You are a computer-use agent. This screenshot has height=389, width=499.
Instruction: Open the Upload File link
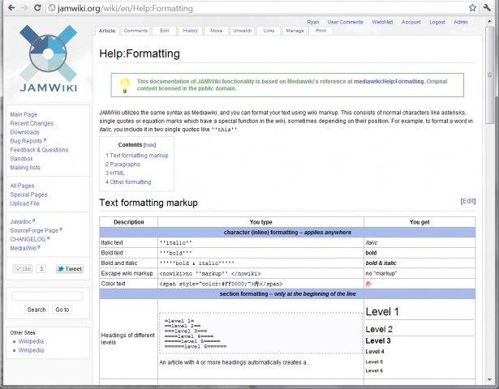tap(24, 203)
